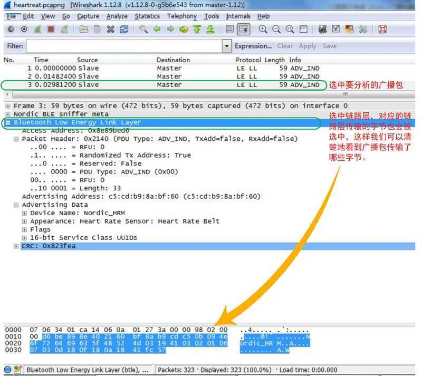422x376 pixels.
Task: Open the Capture menu
Action: click(88, 16)
